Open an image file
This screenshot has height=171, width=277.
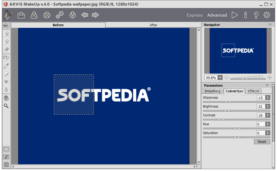21,15
